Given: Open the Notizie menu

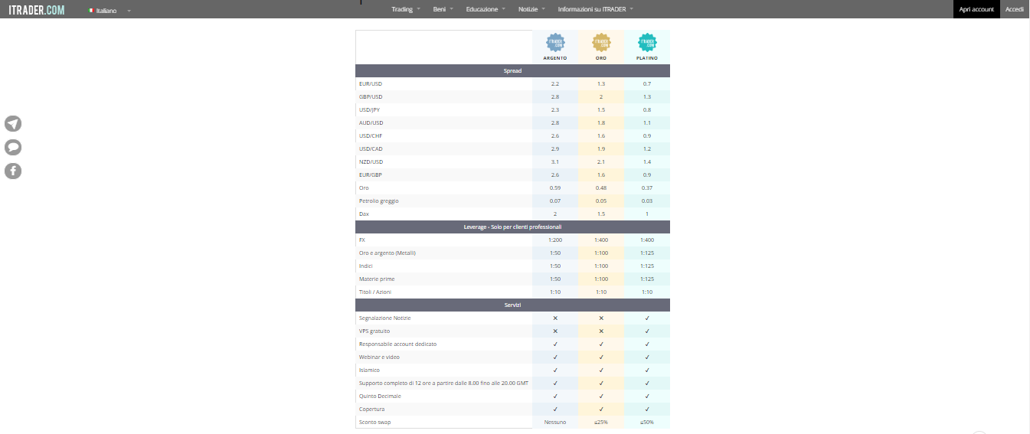Looking at the screenshot, I should pos(531,9).
